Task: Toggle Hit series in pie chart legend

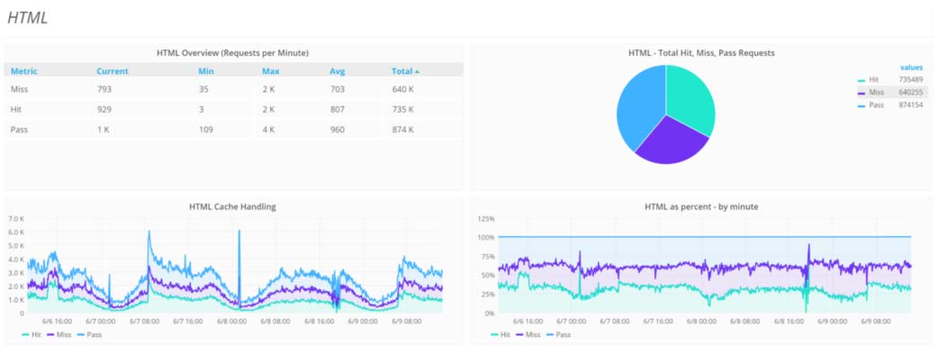Action: tap(873, 79)
